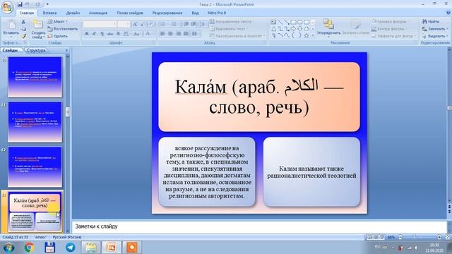Screen dimensions: 452x254
Task: Open Эффекты для фигур menu
Action: [x=394, y=36]
